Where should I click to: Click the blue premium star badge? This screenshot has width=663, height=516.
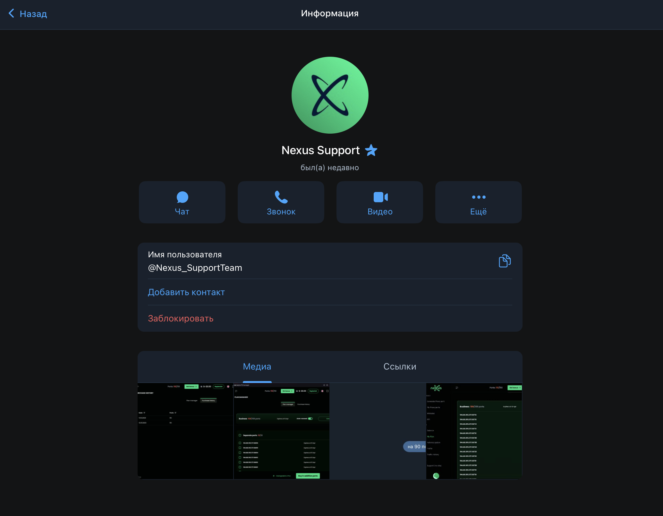pyautogui.click(x=371, y=150)
